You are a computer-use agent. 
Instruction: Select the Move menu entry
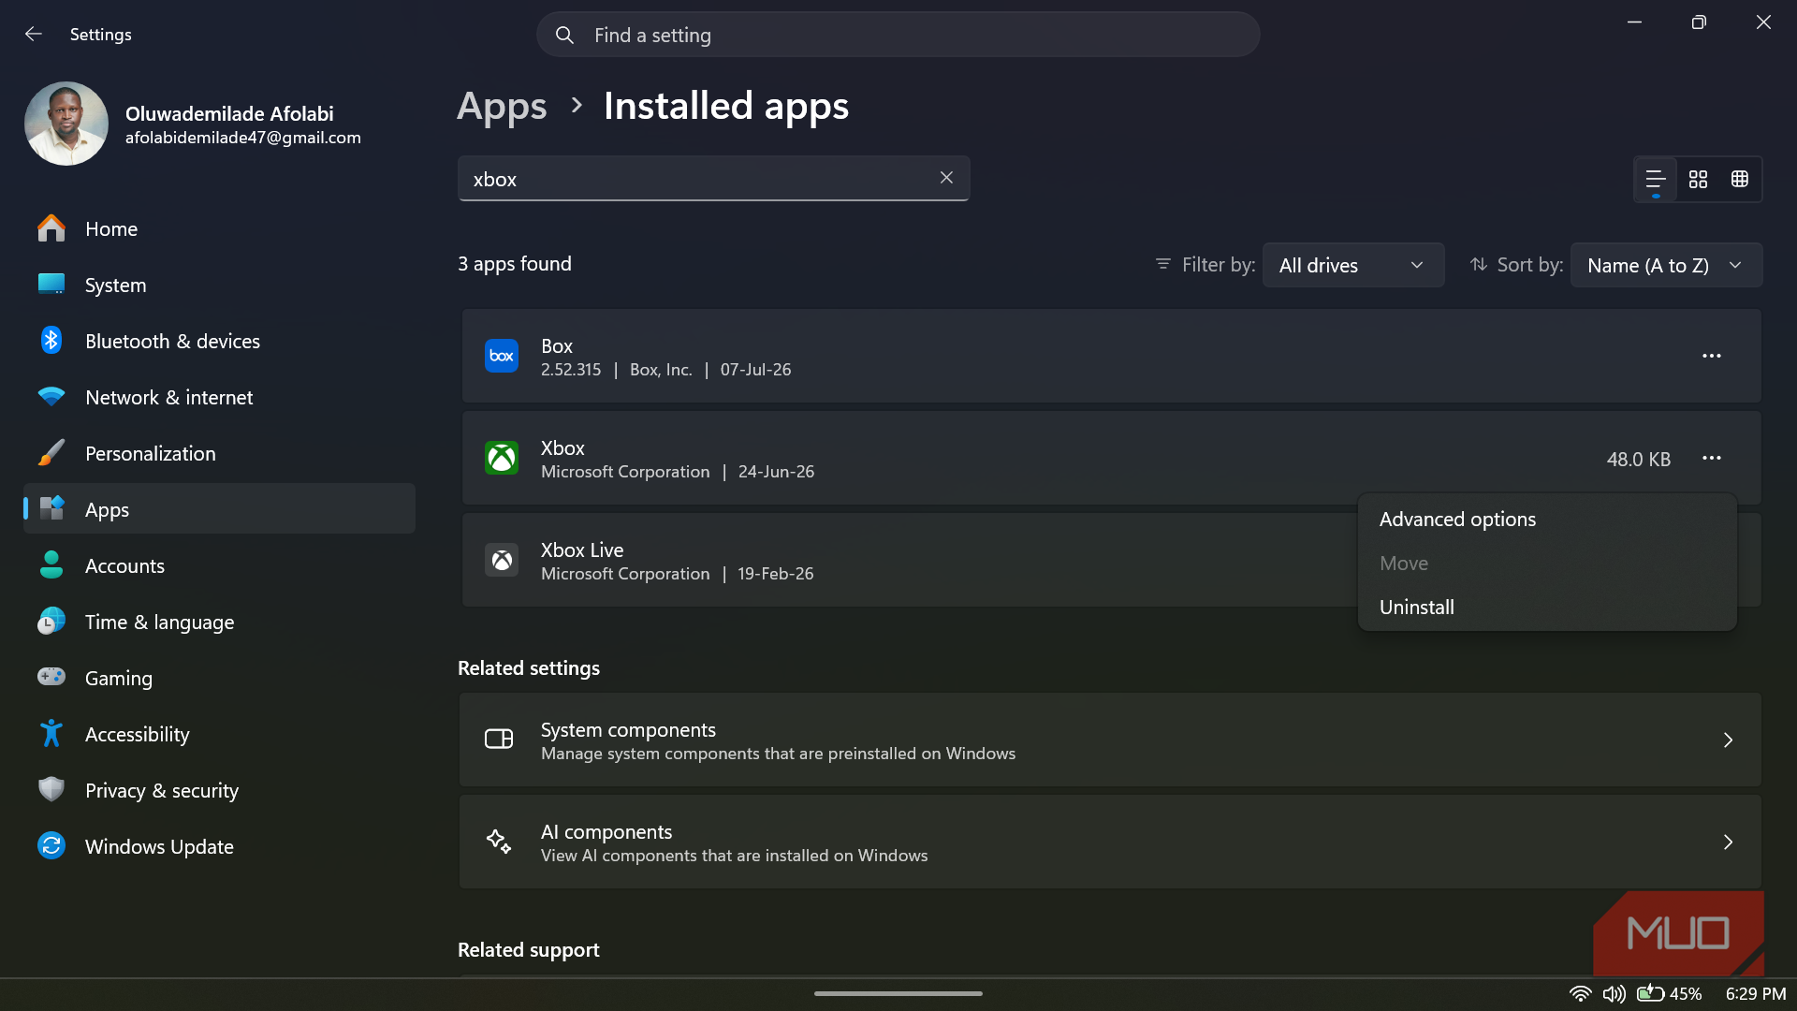tap(1547, 563)
